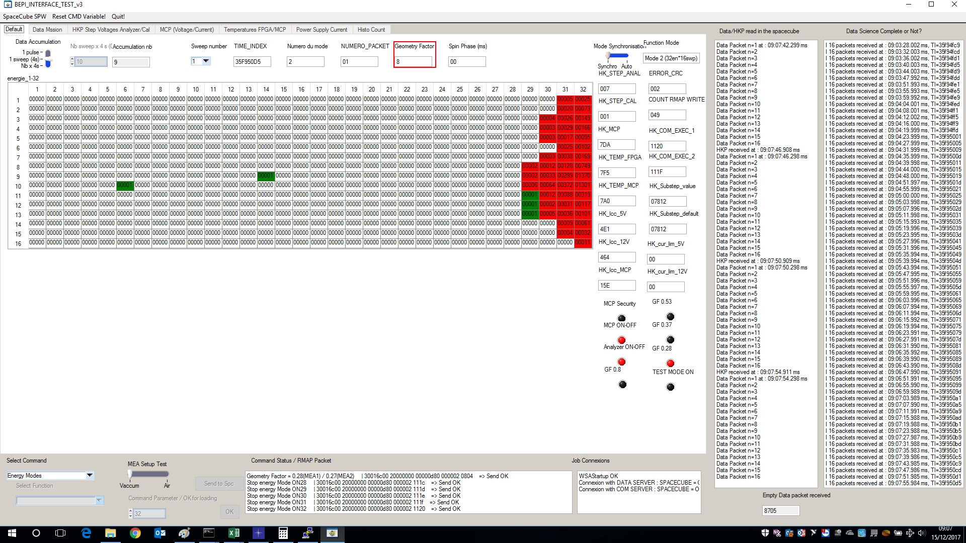
Task: Open the MCP (Voltage/Current) tab
Action: click(187, 30)
